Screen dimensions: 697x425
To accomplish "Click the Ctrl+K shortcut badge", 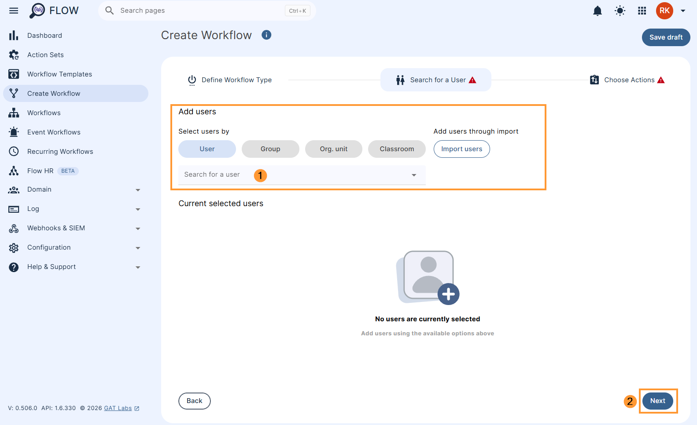I will coord(298,11).
